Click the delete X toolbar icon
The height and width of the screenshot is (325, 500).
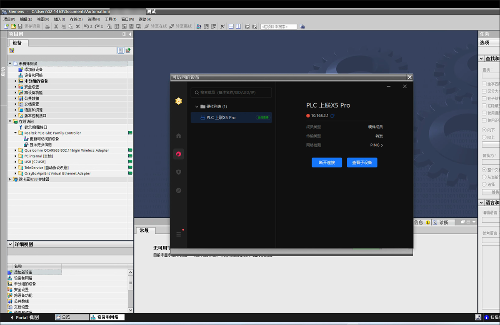(78, 26)
